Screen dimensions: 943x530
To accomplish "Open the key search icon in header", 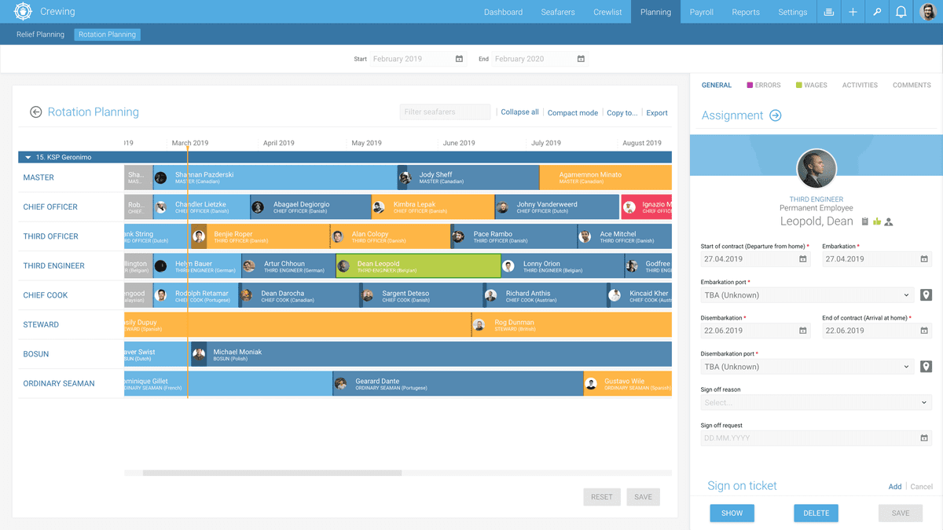I will (x=877, y=12).
